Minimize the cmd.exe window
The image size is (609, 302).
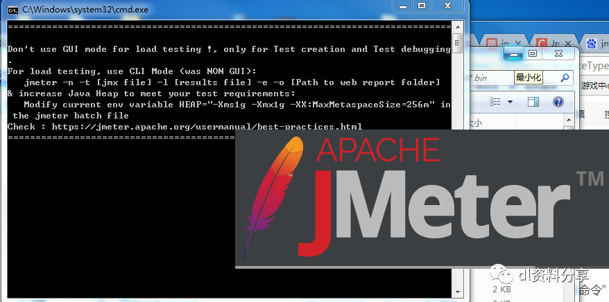(x=402, y=6)
